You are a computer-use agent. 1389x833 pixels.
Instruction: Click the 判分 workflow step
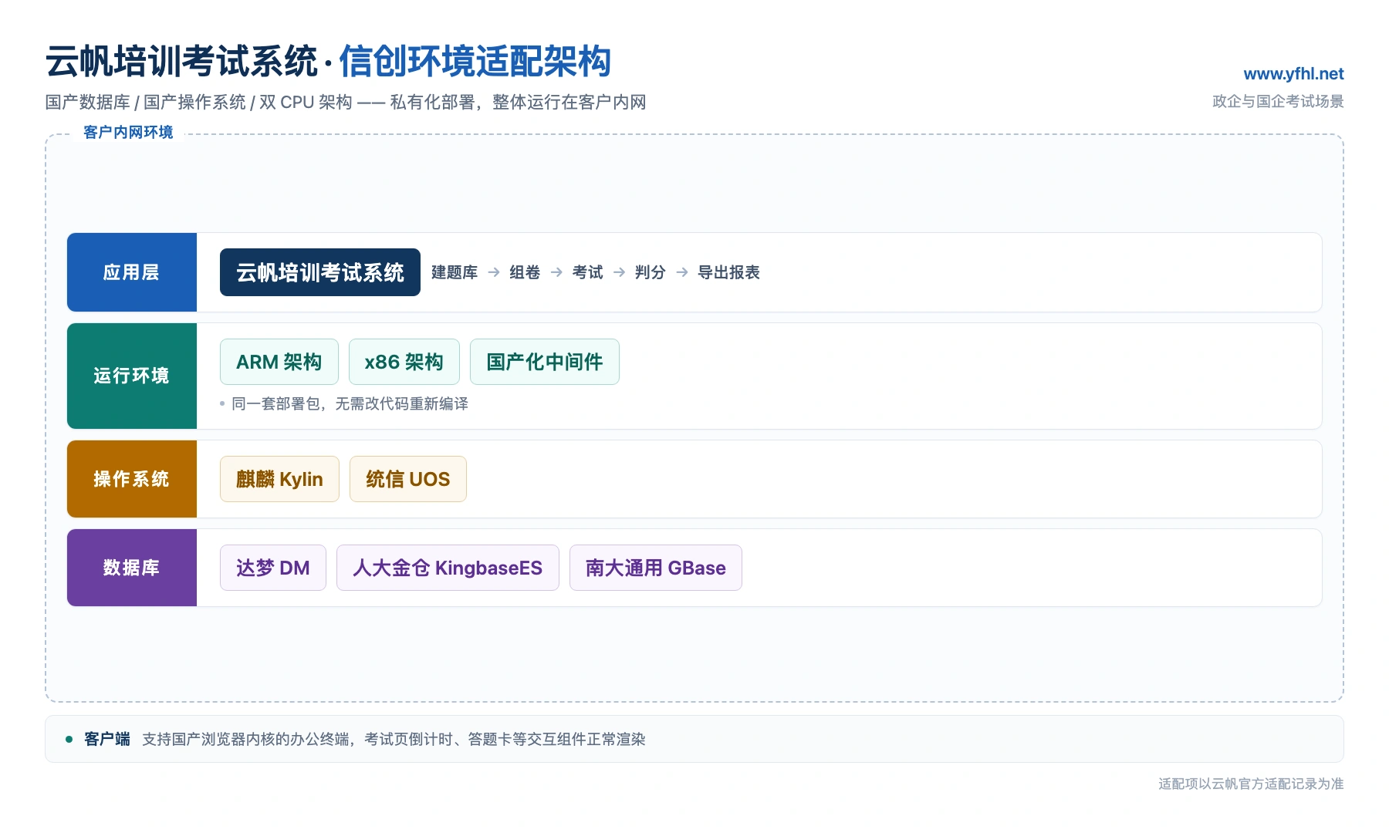651,272
